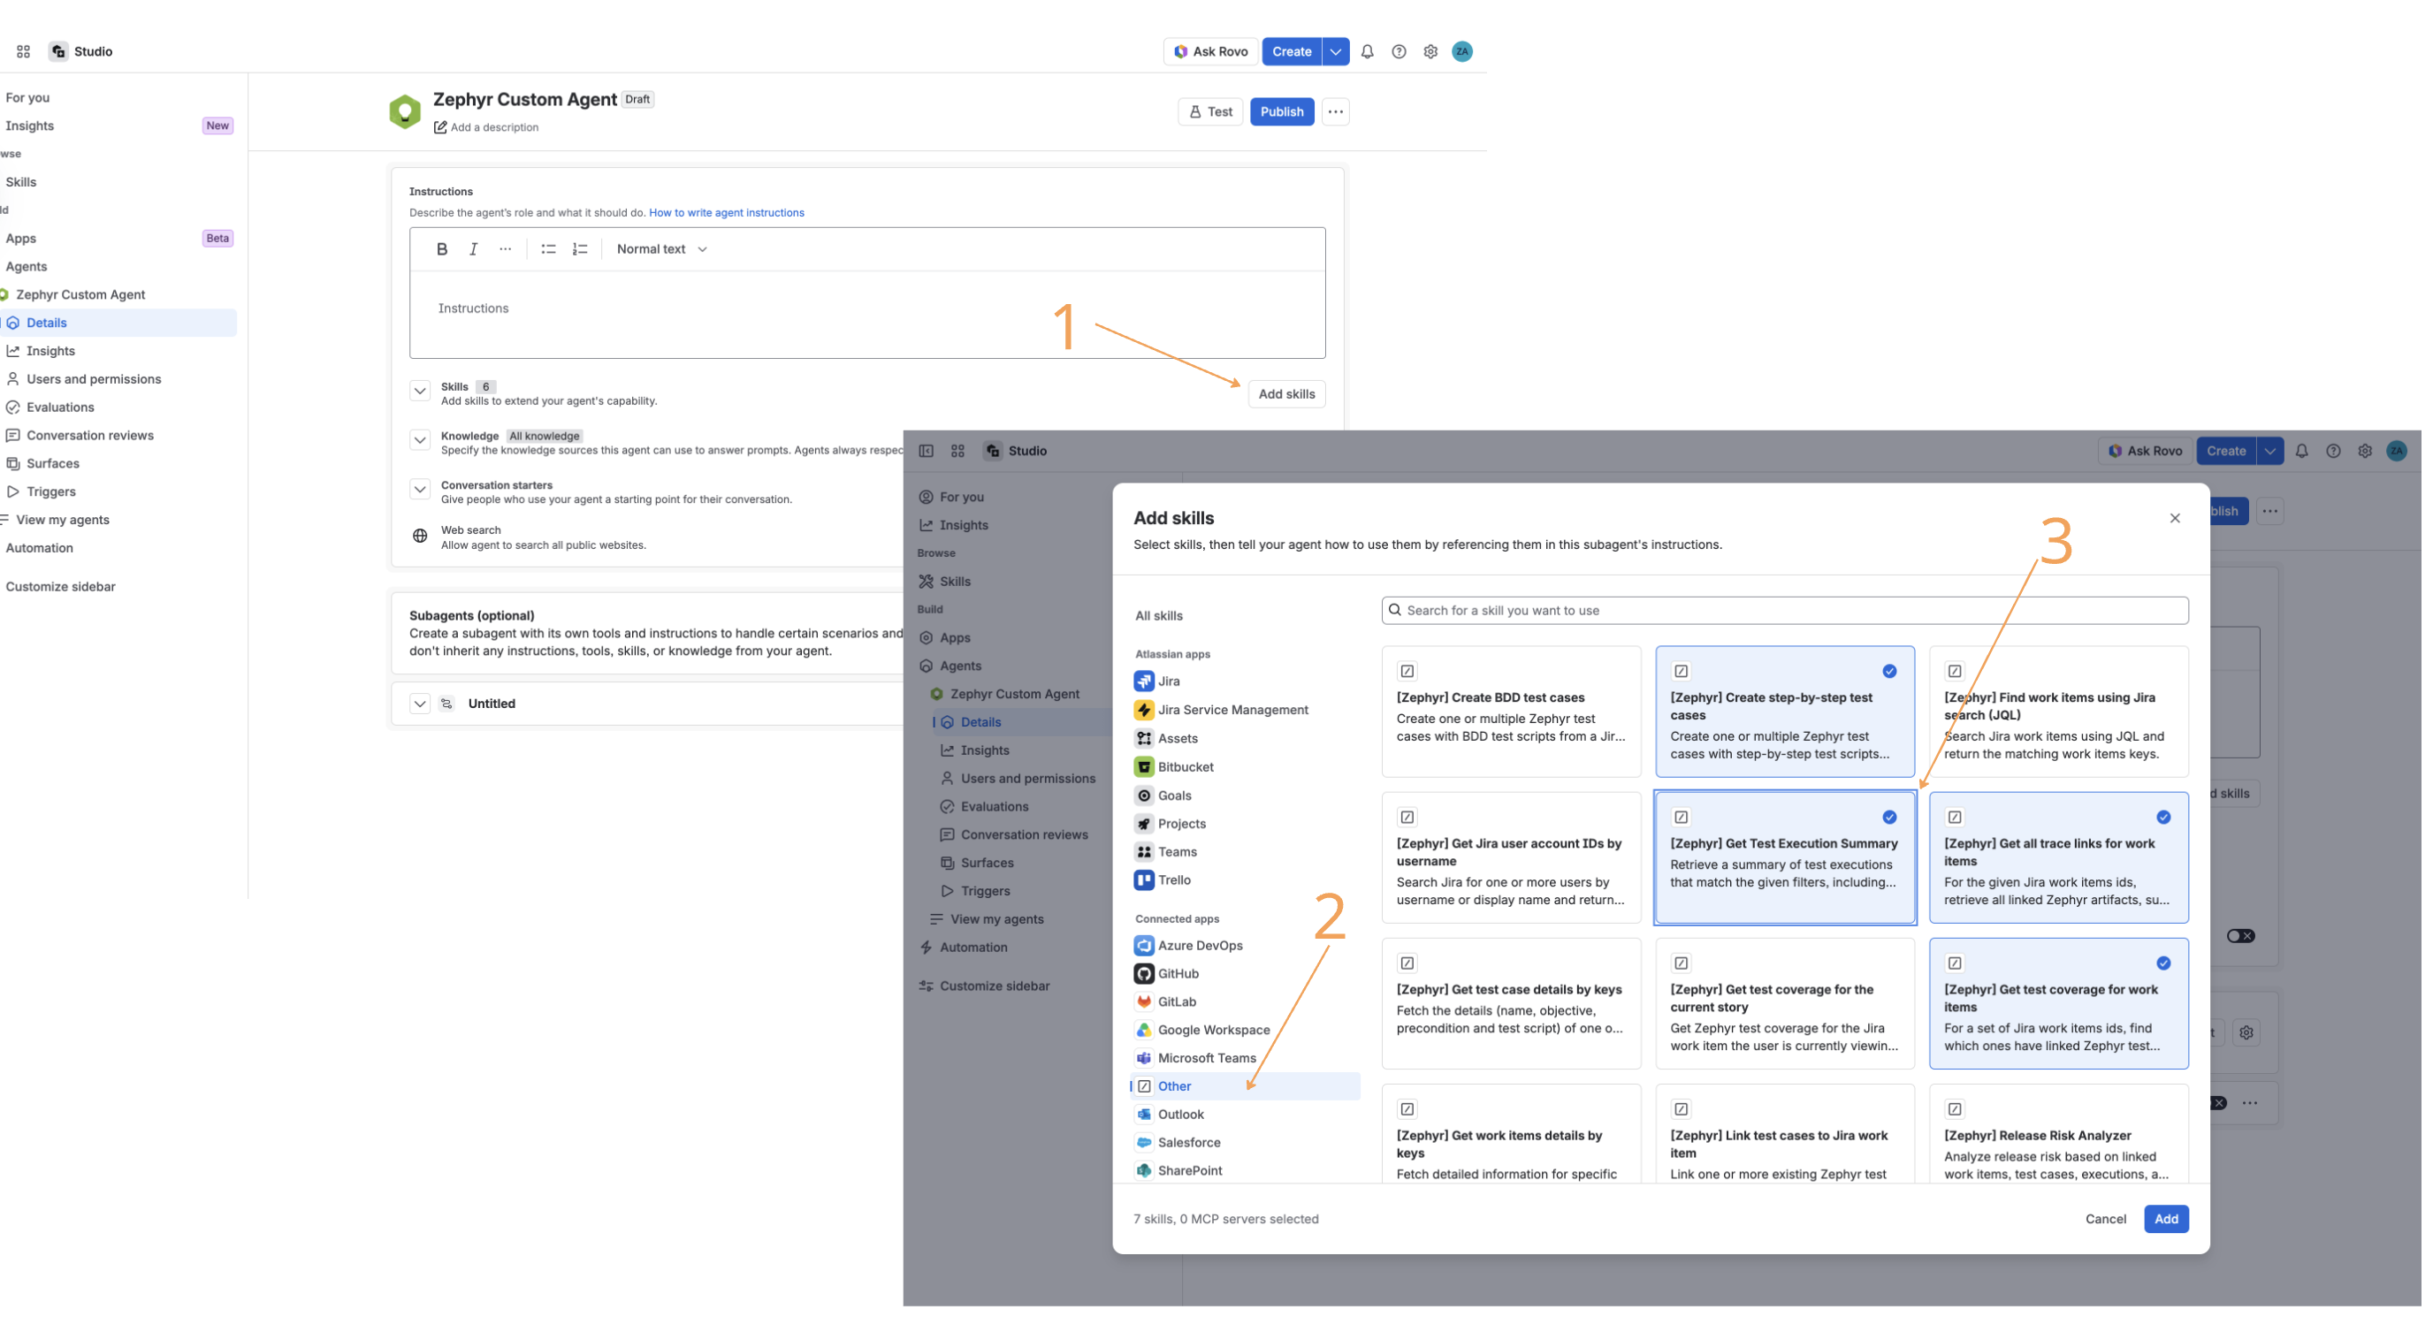Pick the Goals icon in the skills list
Image resolution: width=2433 pixels, height=1317 pixels.
pyautogui.click(x=1144, y=796)
